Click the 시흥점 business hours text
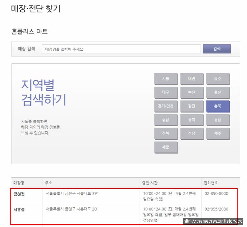247x227 pixels. [x=171, y=215]
